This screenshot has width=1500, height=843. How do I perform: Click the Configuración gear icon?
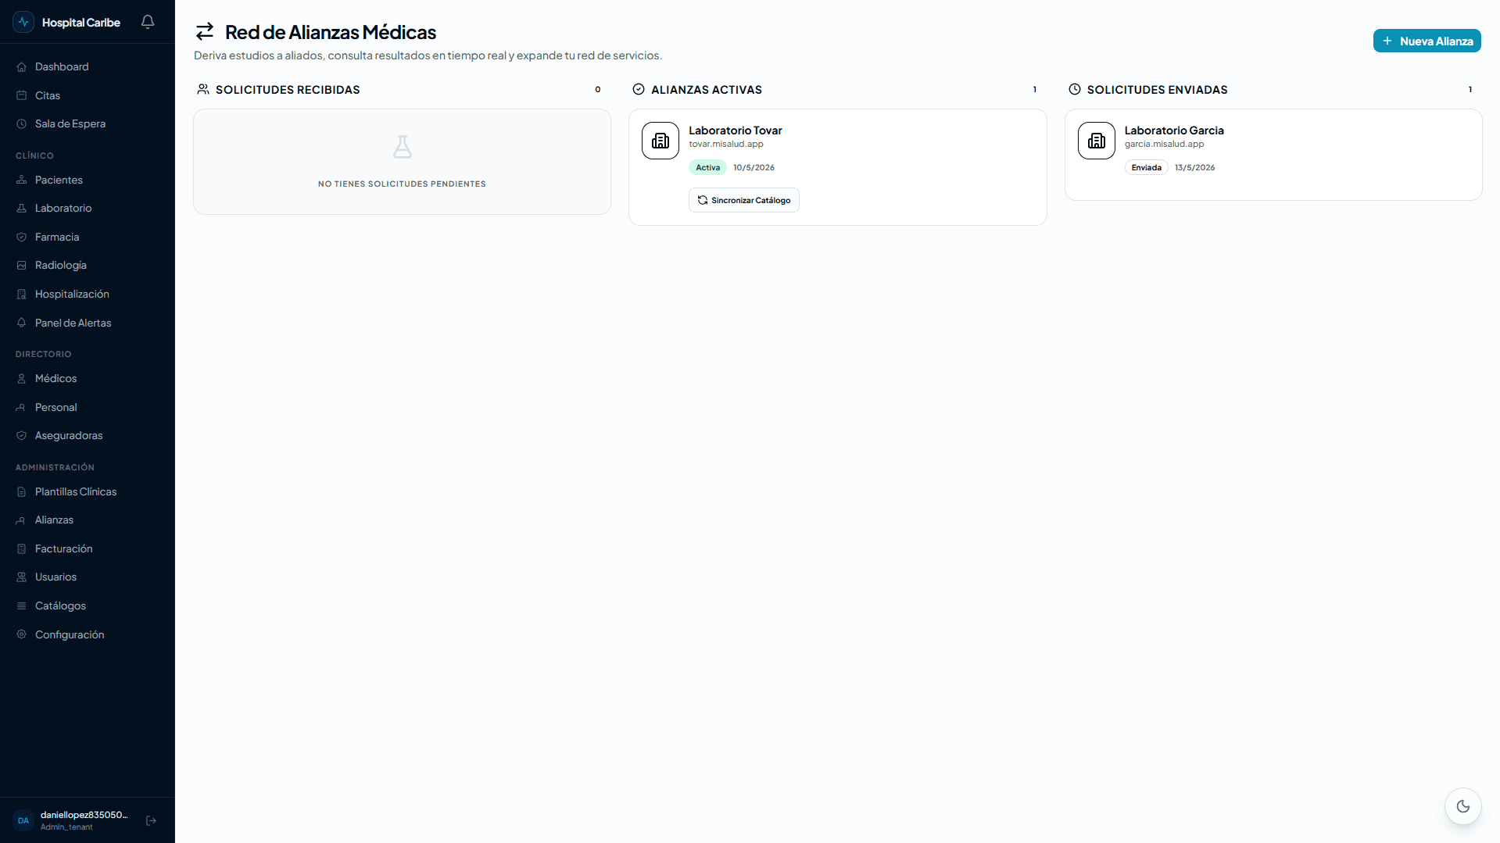[22, 634]
